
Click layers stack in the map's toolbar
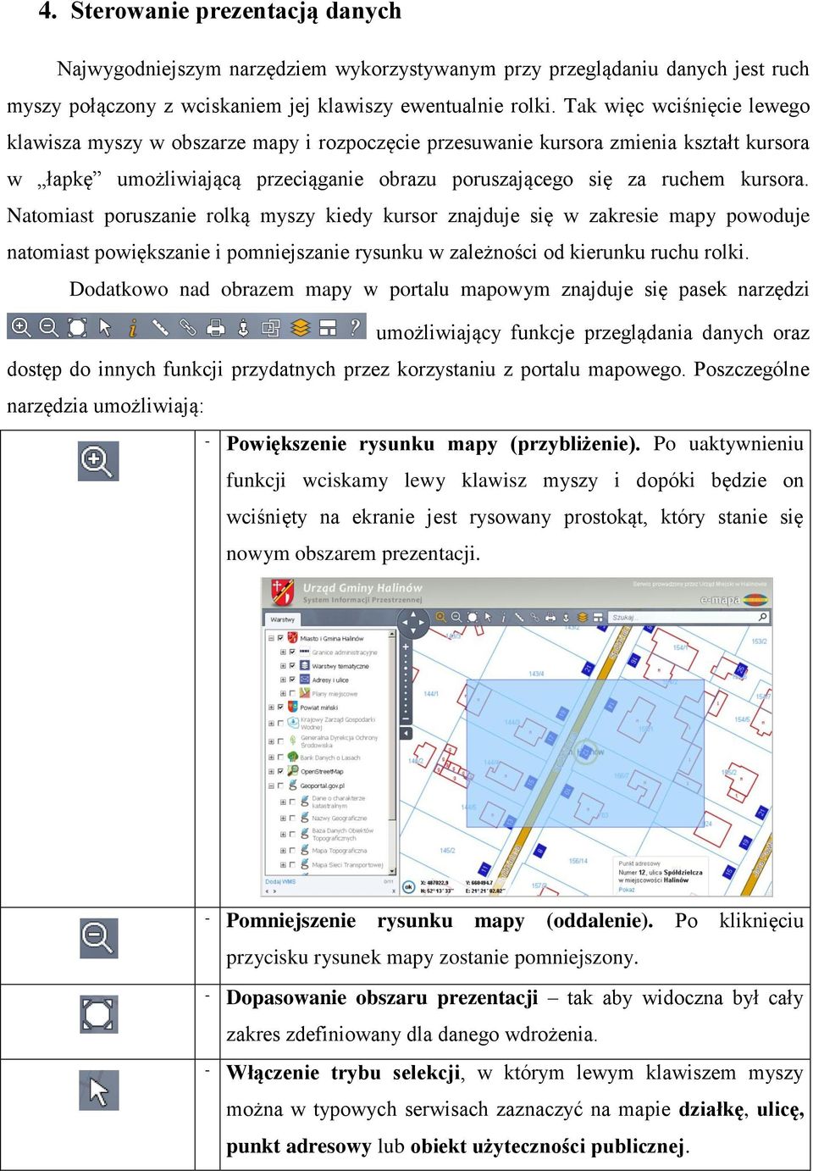pos(583,617)
